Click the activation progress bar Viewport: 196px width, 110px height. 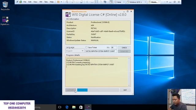pos(98,90)
